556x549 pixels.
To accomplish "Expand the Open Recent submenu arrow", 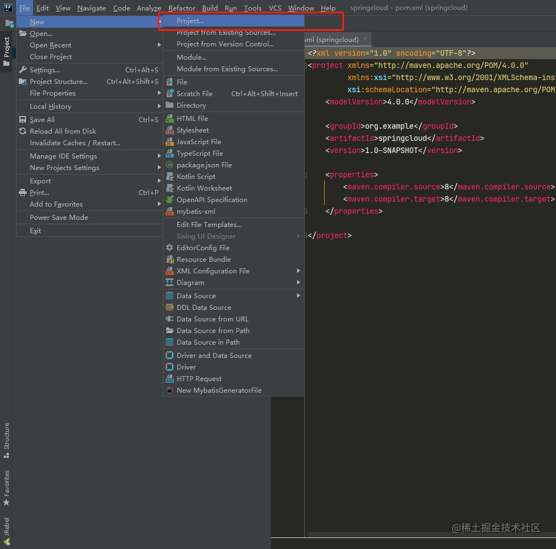I will click(159, 45).
